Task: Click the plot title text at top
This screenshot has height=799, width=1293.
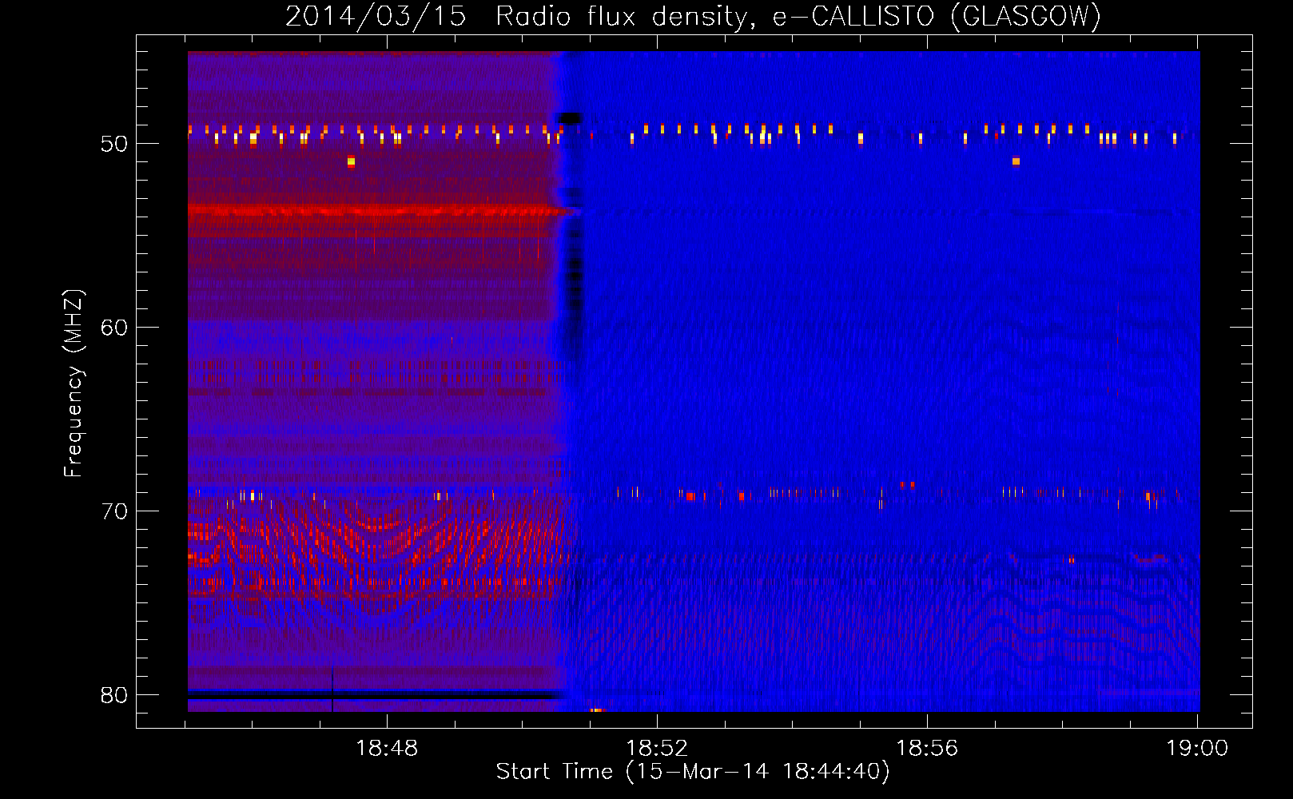Action: coord(693,16)
